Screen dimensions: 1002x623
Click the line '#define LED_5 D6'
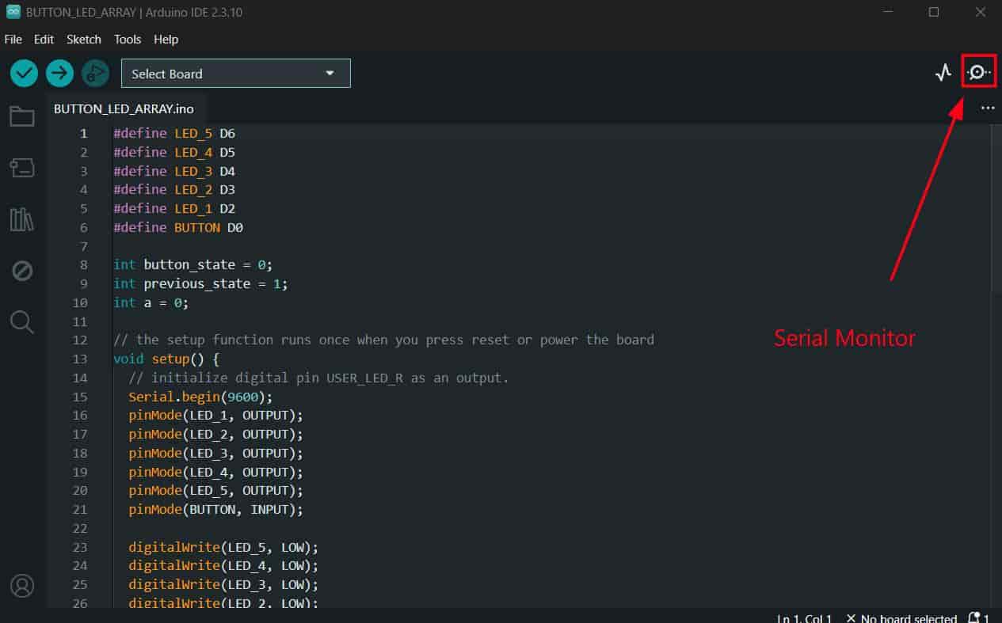click(174, 133)
